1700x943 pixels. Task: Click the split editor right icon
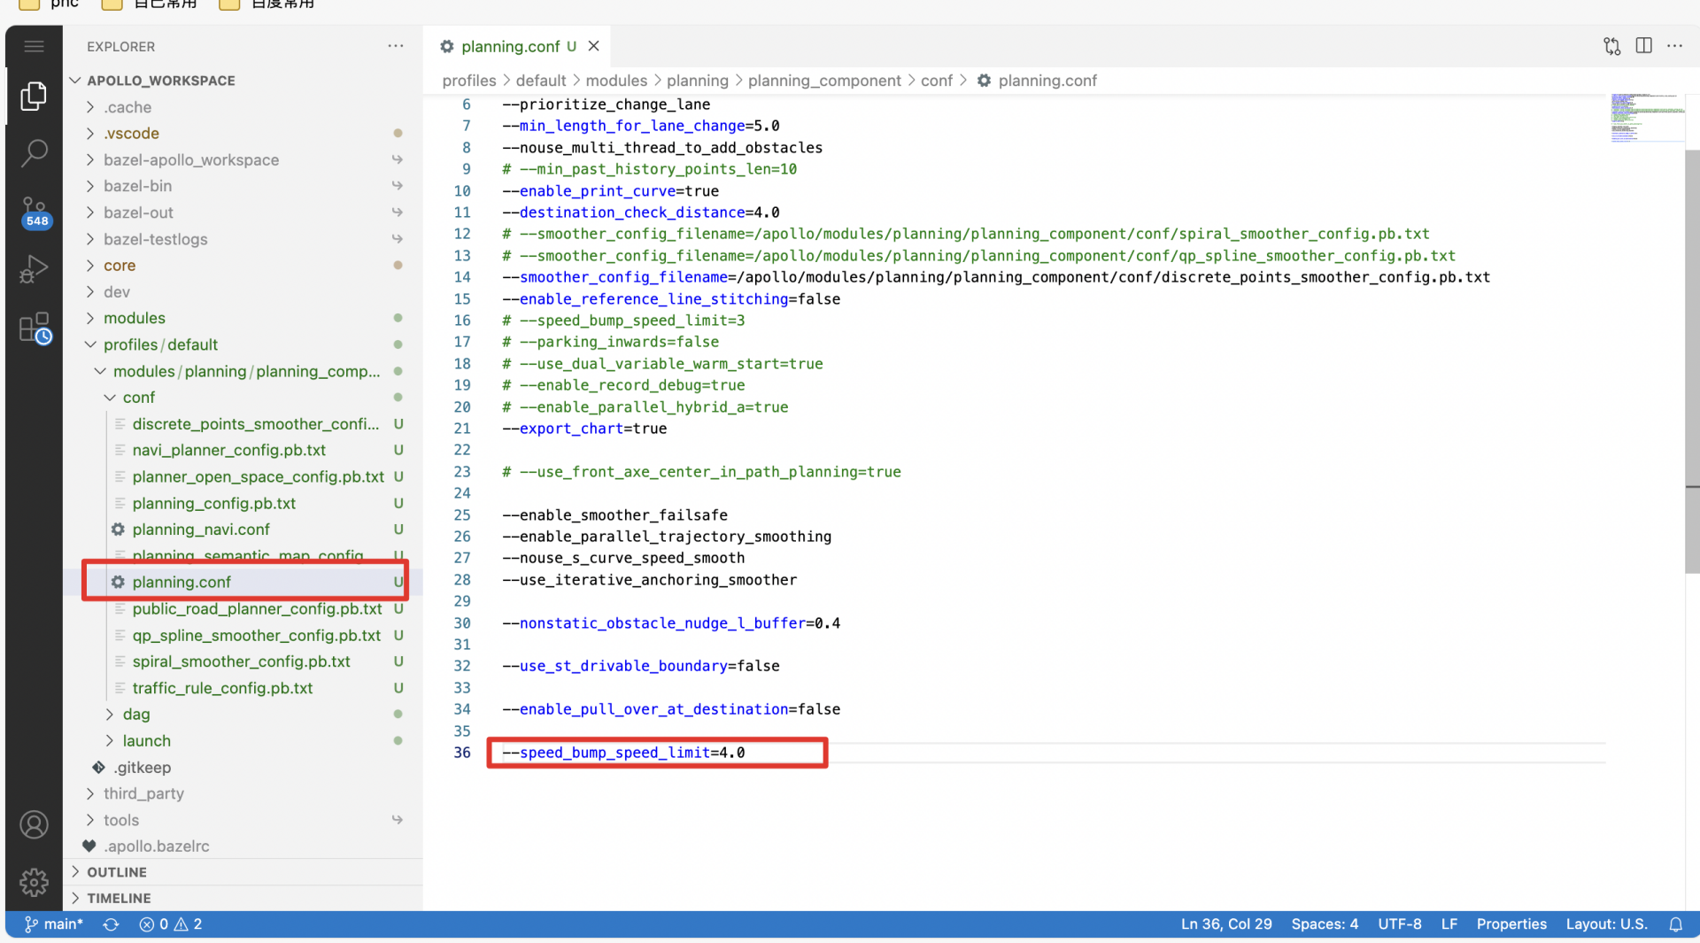(1643, 46)
